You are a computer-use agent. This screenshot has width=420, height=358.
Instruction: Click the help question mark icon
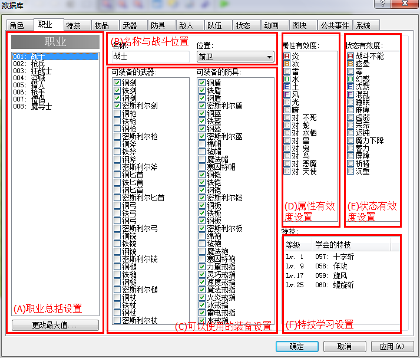(382, 3)
